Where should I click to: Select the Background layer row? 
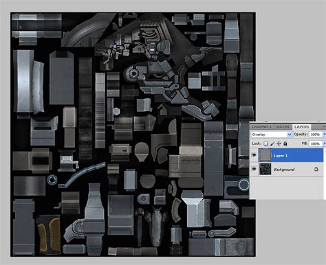(x=287, y=169)
